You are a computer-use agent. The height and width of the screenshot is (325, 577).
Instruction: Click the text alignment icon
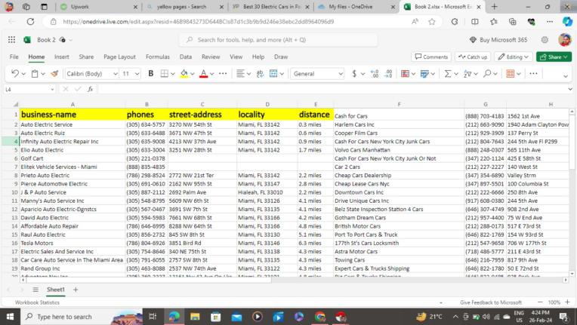pos(240,74)
